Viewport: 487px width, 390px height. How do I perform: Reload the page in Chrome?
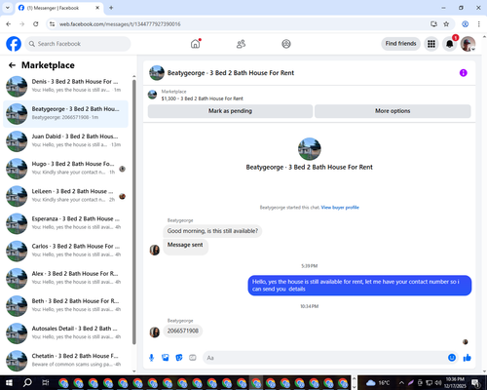(x=36, y=24)
